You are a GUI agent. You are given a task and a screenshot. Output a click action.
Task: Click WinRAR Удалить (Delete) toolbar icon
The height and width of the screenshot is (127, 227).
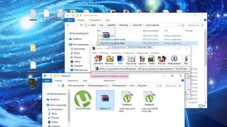tap(142, 60)
